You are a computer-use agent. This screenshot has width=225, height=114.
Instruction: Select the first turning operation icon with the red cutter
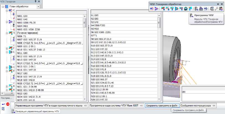coord(163,9)
